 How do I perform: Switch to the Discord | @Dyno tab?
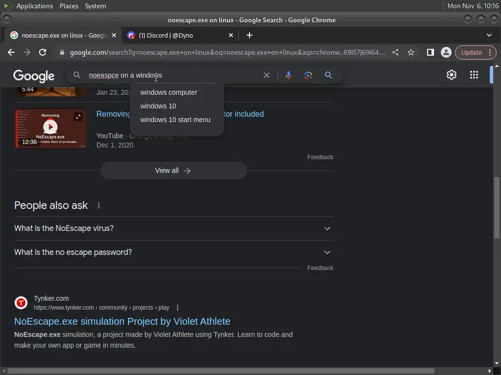181,35
